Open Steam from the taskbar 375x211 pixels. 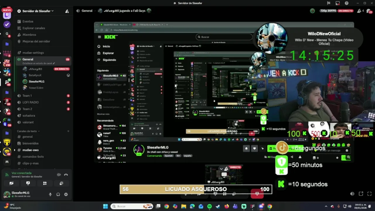click(218, 206)
